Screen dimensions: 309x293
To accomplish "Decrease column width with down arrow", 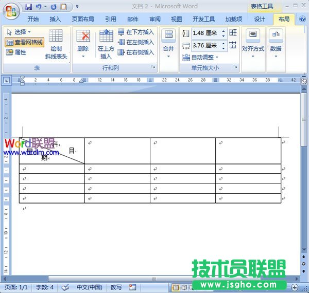I will click(224, 48).
